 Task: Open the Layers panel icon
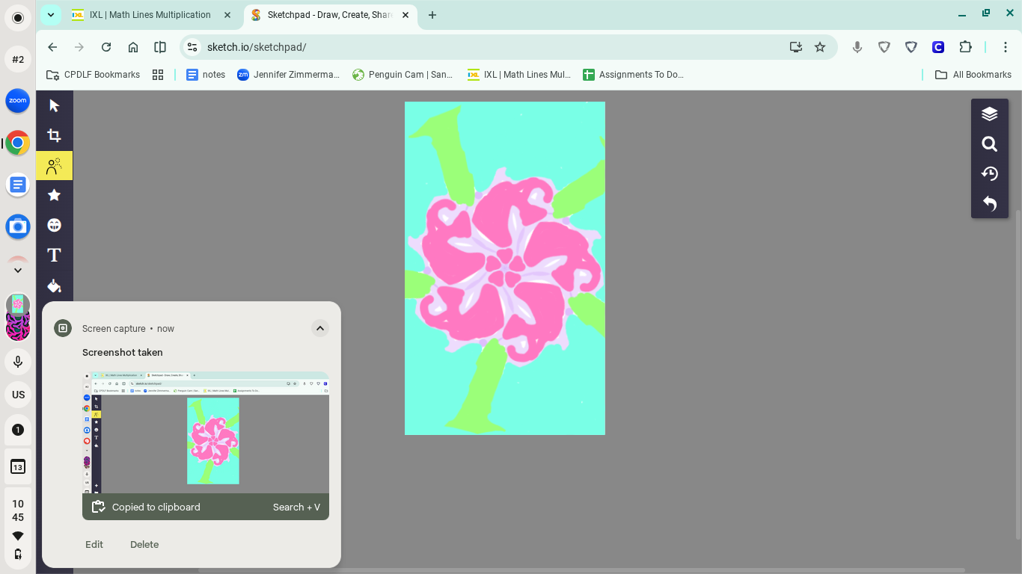pyautogui.click(x=990, y=114)
